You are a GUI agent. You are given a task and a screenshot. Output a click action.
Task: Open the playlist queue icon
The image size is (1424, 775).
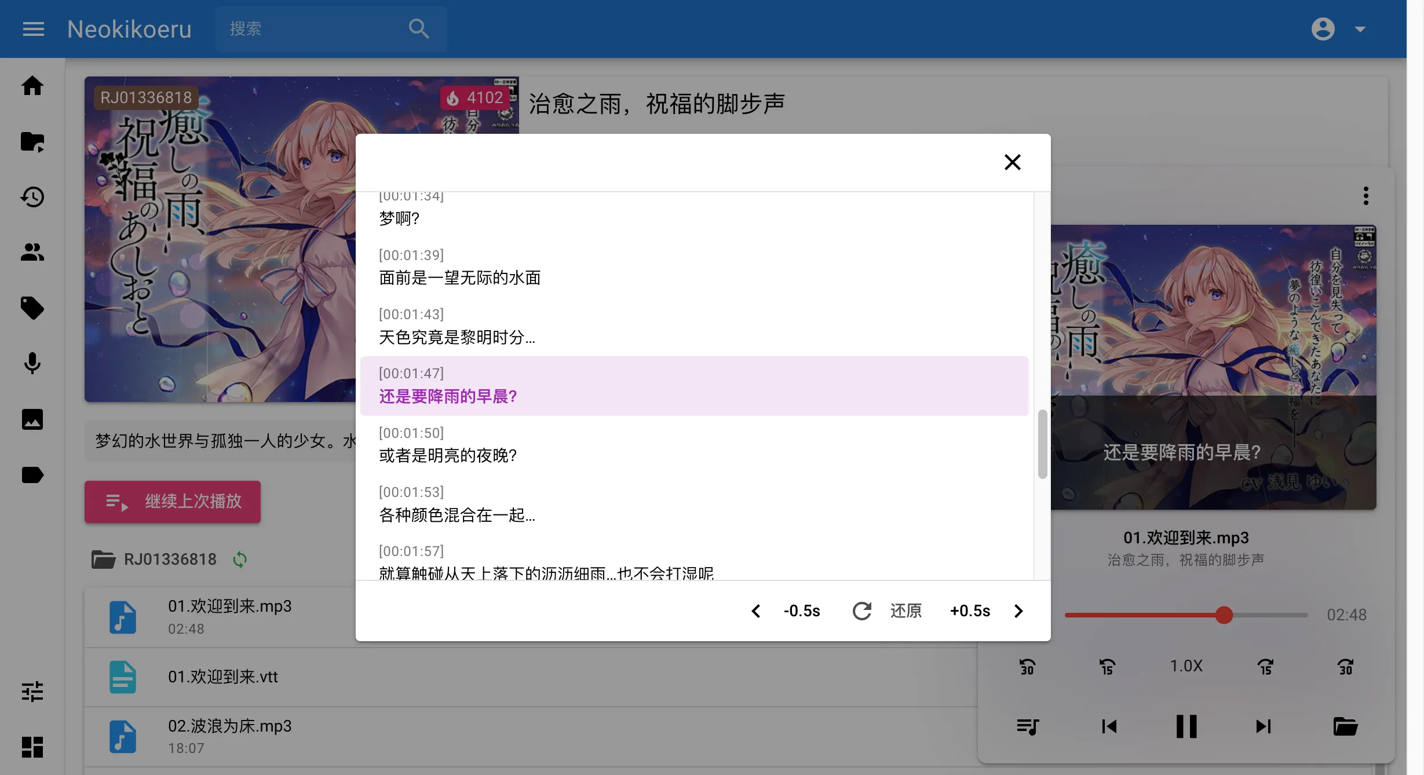[x=1028, y=726]
